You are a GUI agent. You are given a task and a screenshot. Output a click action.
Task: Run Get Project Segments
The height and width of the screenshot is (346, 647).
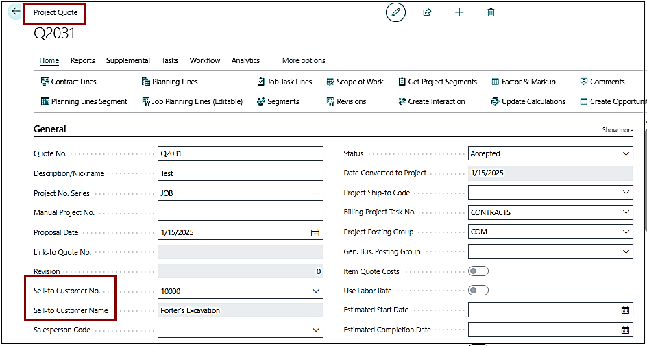pos(438,82)
